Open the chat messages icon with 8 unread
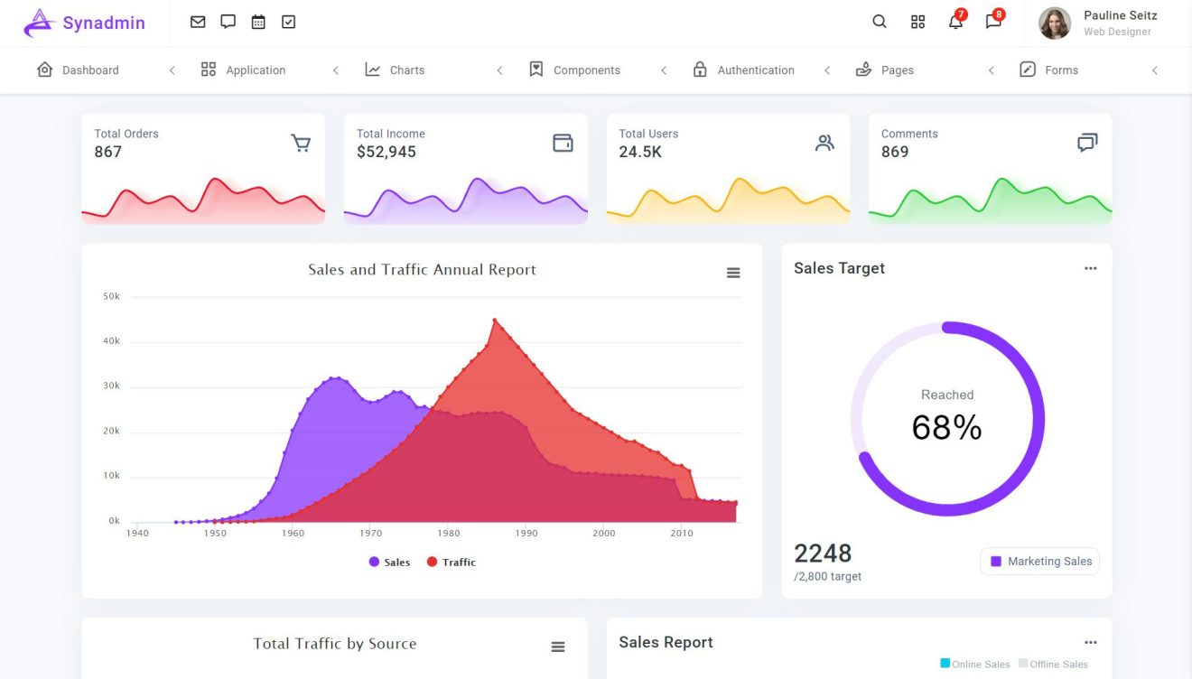The width and height of the screenshot is (1192, 679). click(x=993, y=22)
